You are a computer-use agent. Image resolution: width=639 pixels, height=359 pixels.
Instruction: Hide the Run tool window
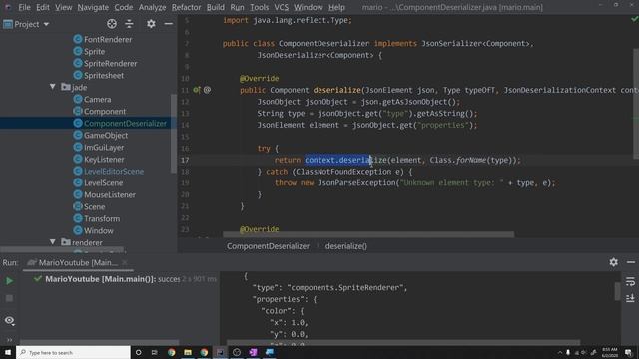pos(631,262)
